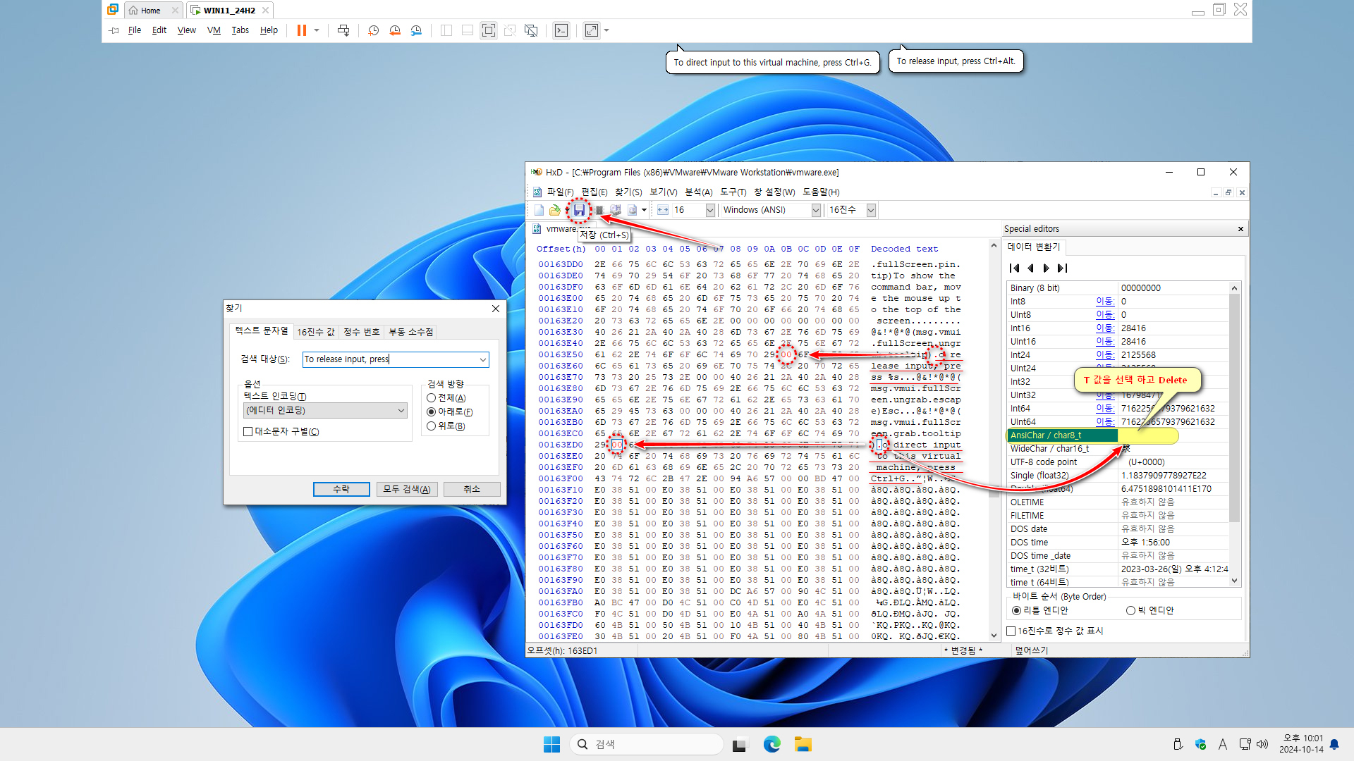Screen dimensions: 1354x761
Task: Click VMware snapshot manager icon
Action: 416,30
